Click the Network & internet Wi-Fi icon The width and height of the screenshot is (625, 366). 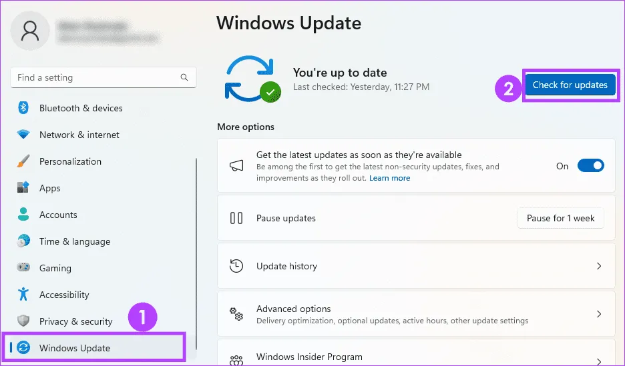point(23,135)
